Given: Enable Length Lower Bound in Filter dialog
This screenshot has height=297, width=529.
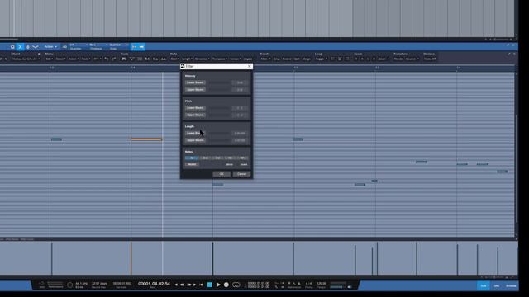Looking at the screenshot, I should click(x=195, y=134).
